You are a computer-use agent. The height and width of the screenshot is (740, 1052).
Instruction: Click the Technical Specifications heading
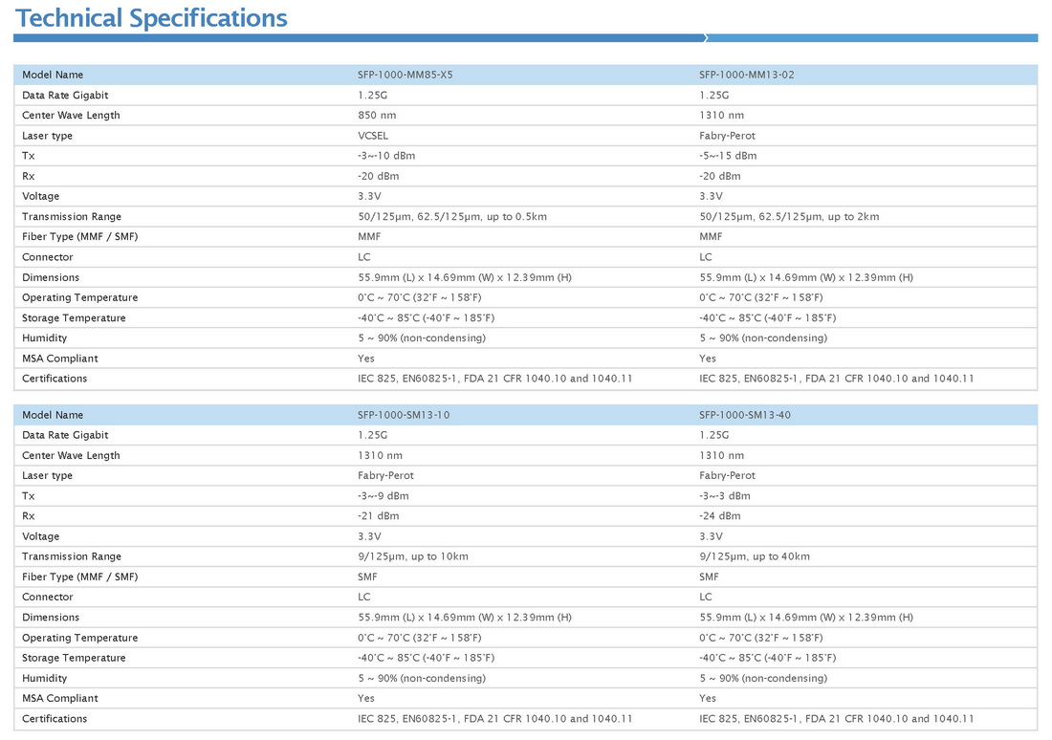pos(151,18)
